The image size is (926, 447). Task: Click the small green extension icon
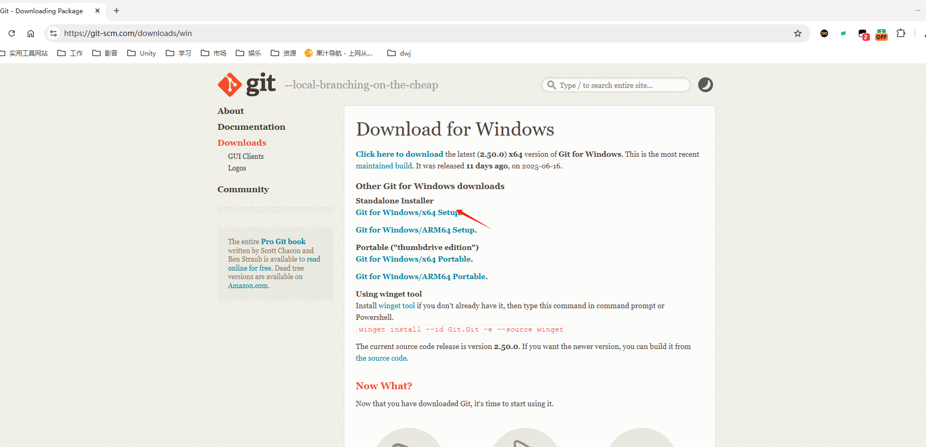point(843,33)
